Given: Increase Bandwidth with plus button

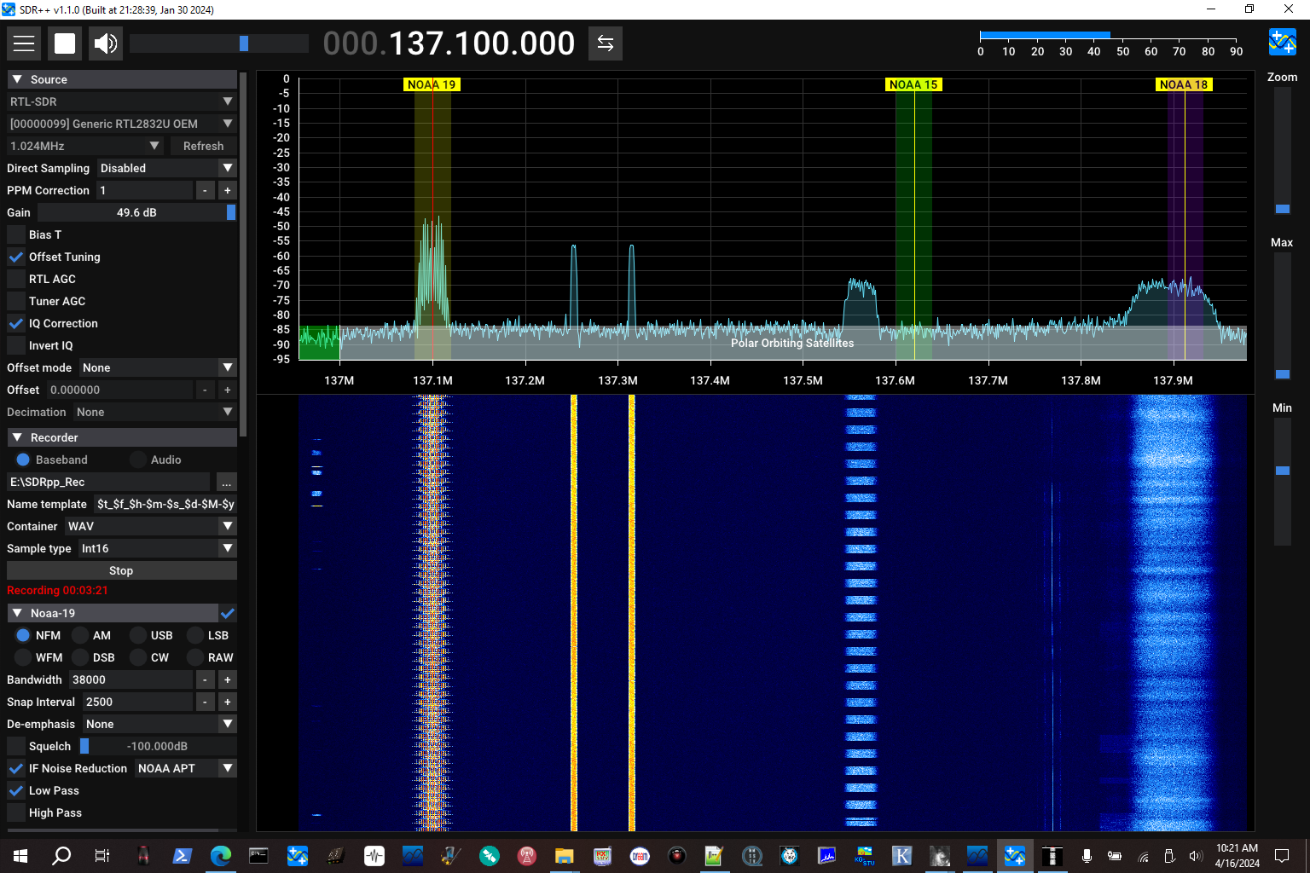Looking at the screenshot, I should click(228, 679).
